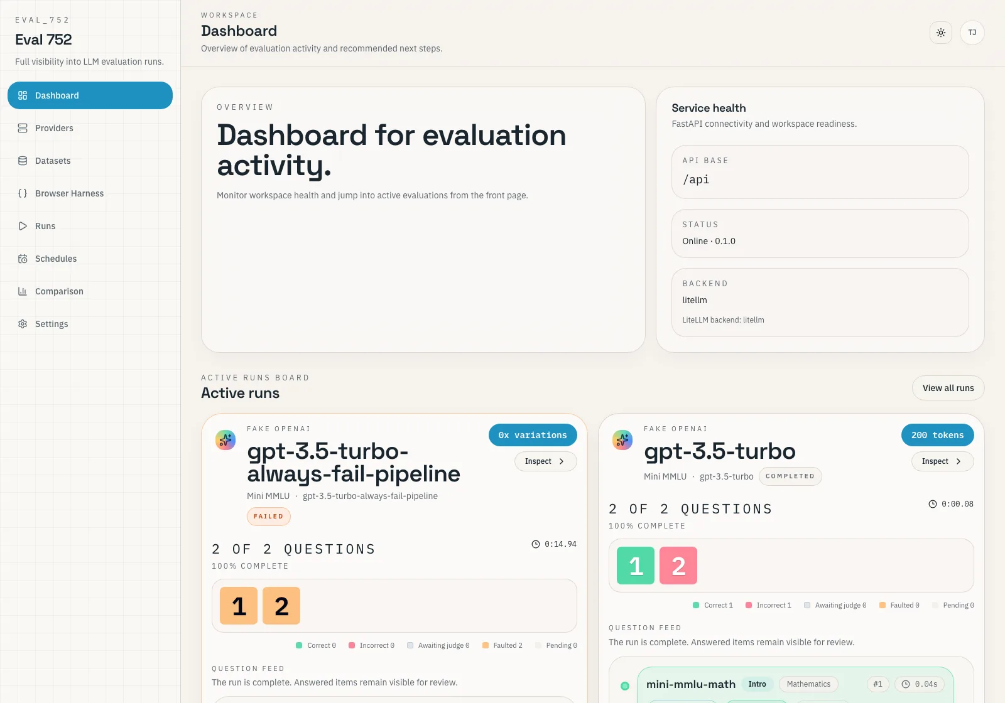Open the mini-mmlu-math question feed item

point(691,684)
